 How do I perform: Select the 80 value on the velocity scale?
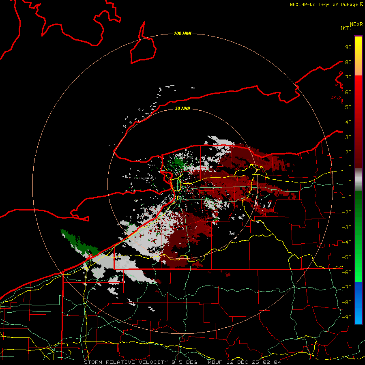point(348,62)
